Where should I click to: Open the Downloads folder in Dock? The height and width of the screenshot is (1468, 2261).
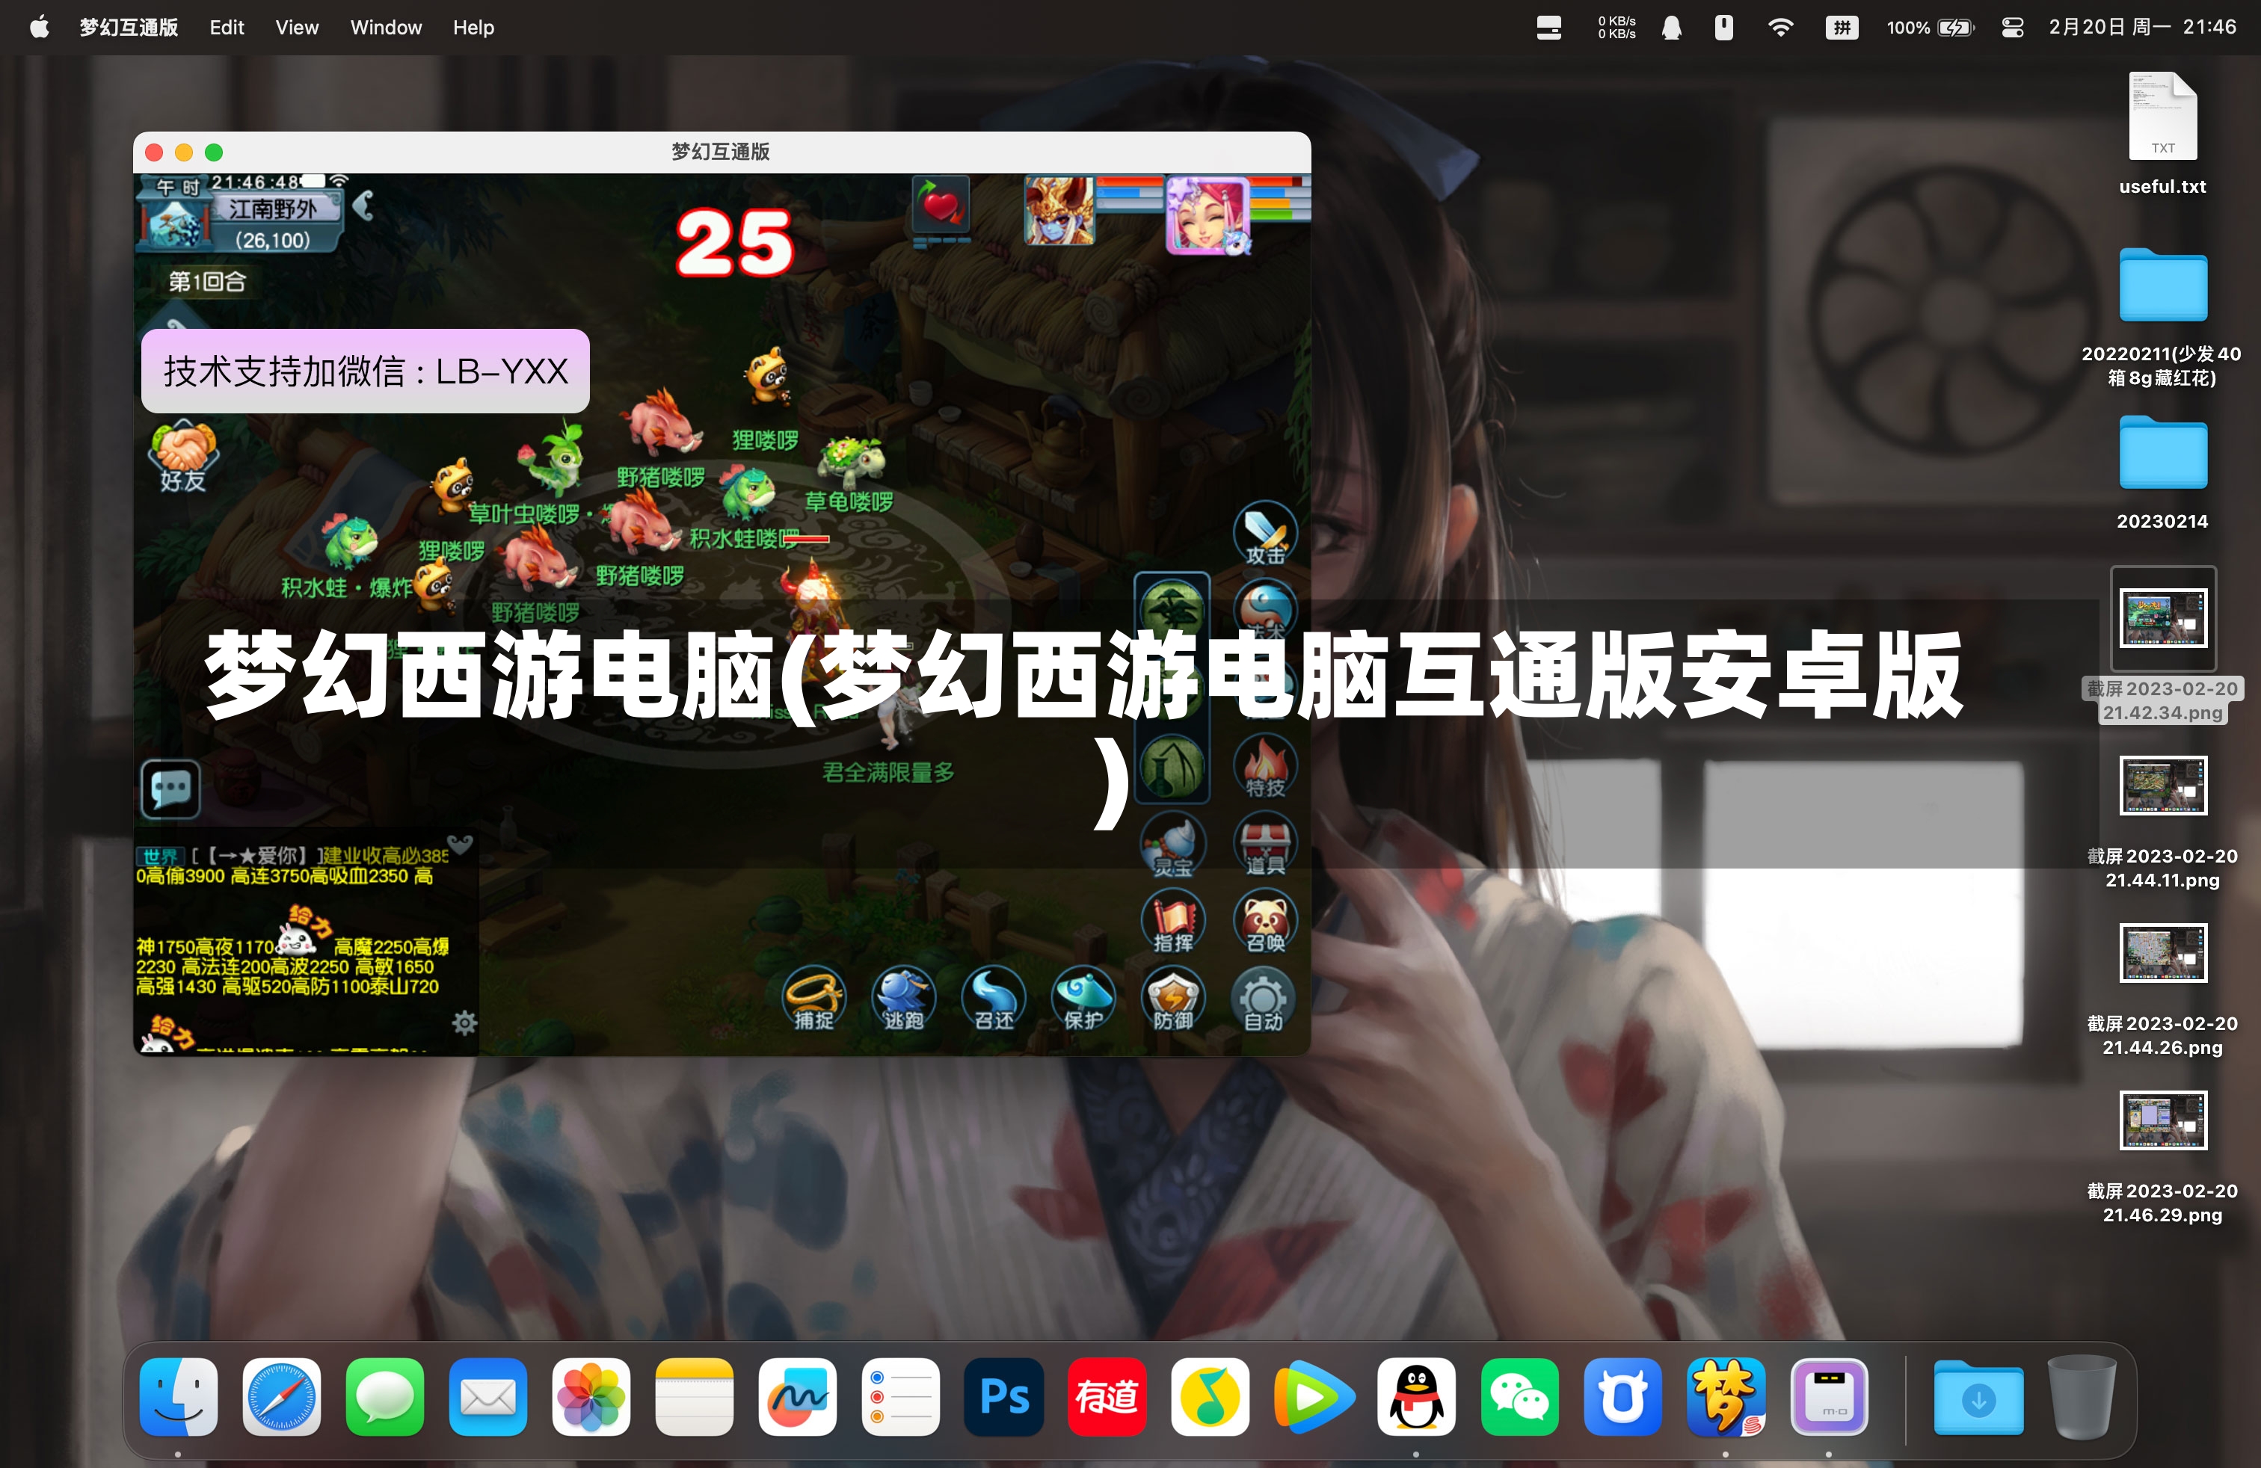[1979, 1397]
